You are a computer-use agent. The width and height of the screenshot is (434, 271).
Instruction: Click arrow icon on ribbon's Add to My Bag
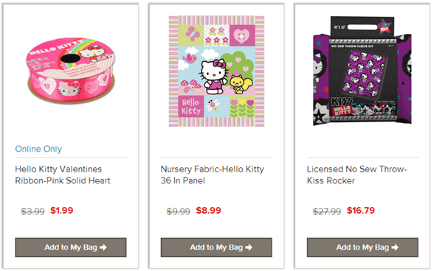point(103,247)
